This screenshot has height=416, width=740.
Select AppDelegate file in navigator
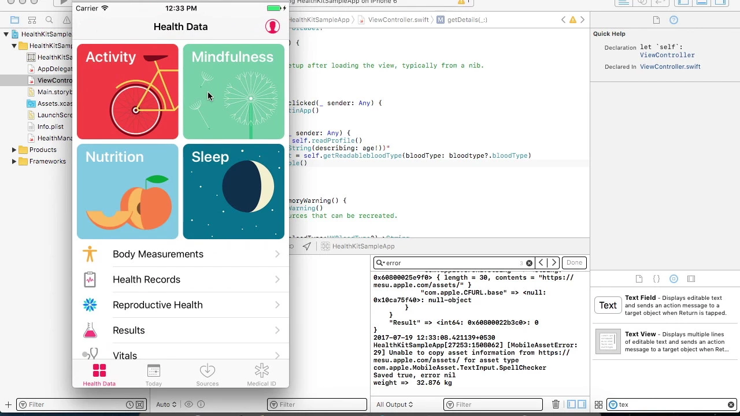(x=50, y=69)
